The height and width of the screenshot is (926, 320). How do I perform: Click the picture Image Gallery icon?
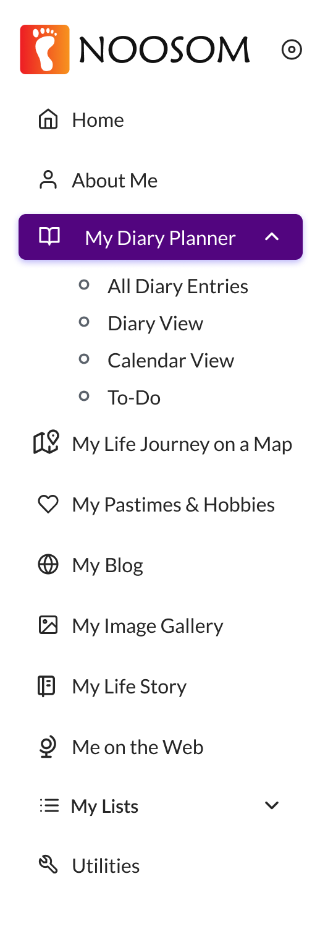(48, 625)
